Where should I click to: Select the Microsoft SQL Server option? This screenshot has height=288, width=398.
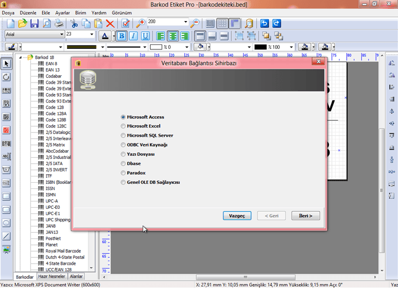pyautogui.click(x=123, y=135)
